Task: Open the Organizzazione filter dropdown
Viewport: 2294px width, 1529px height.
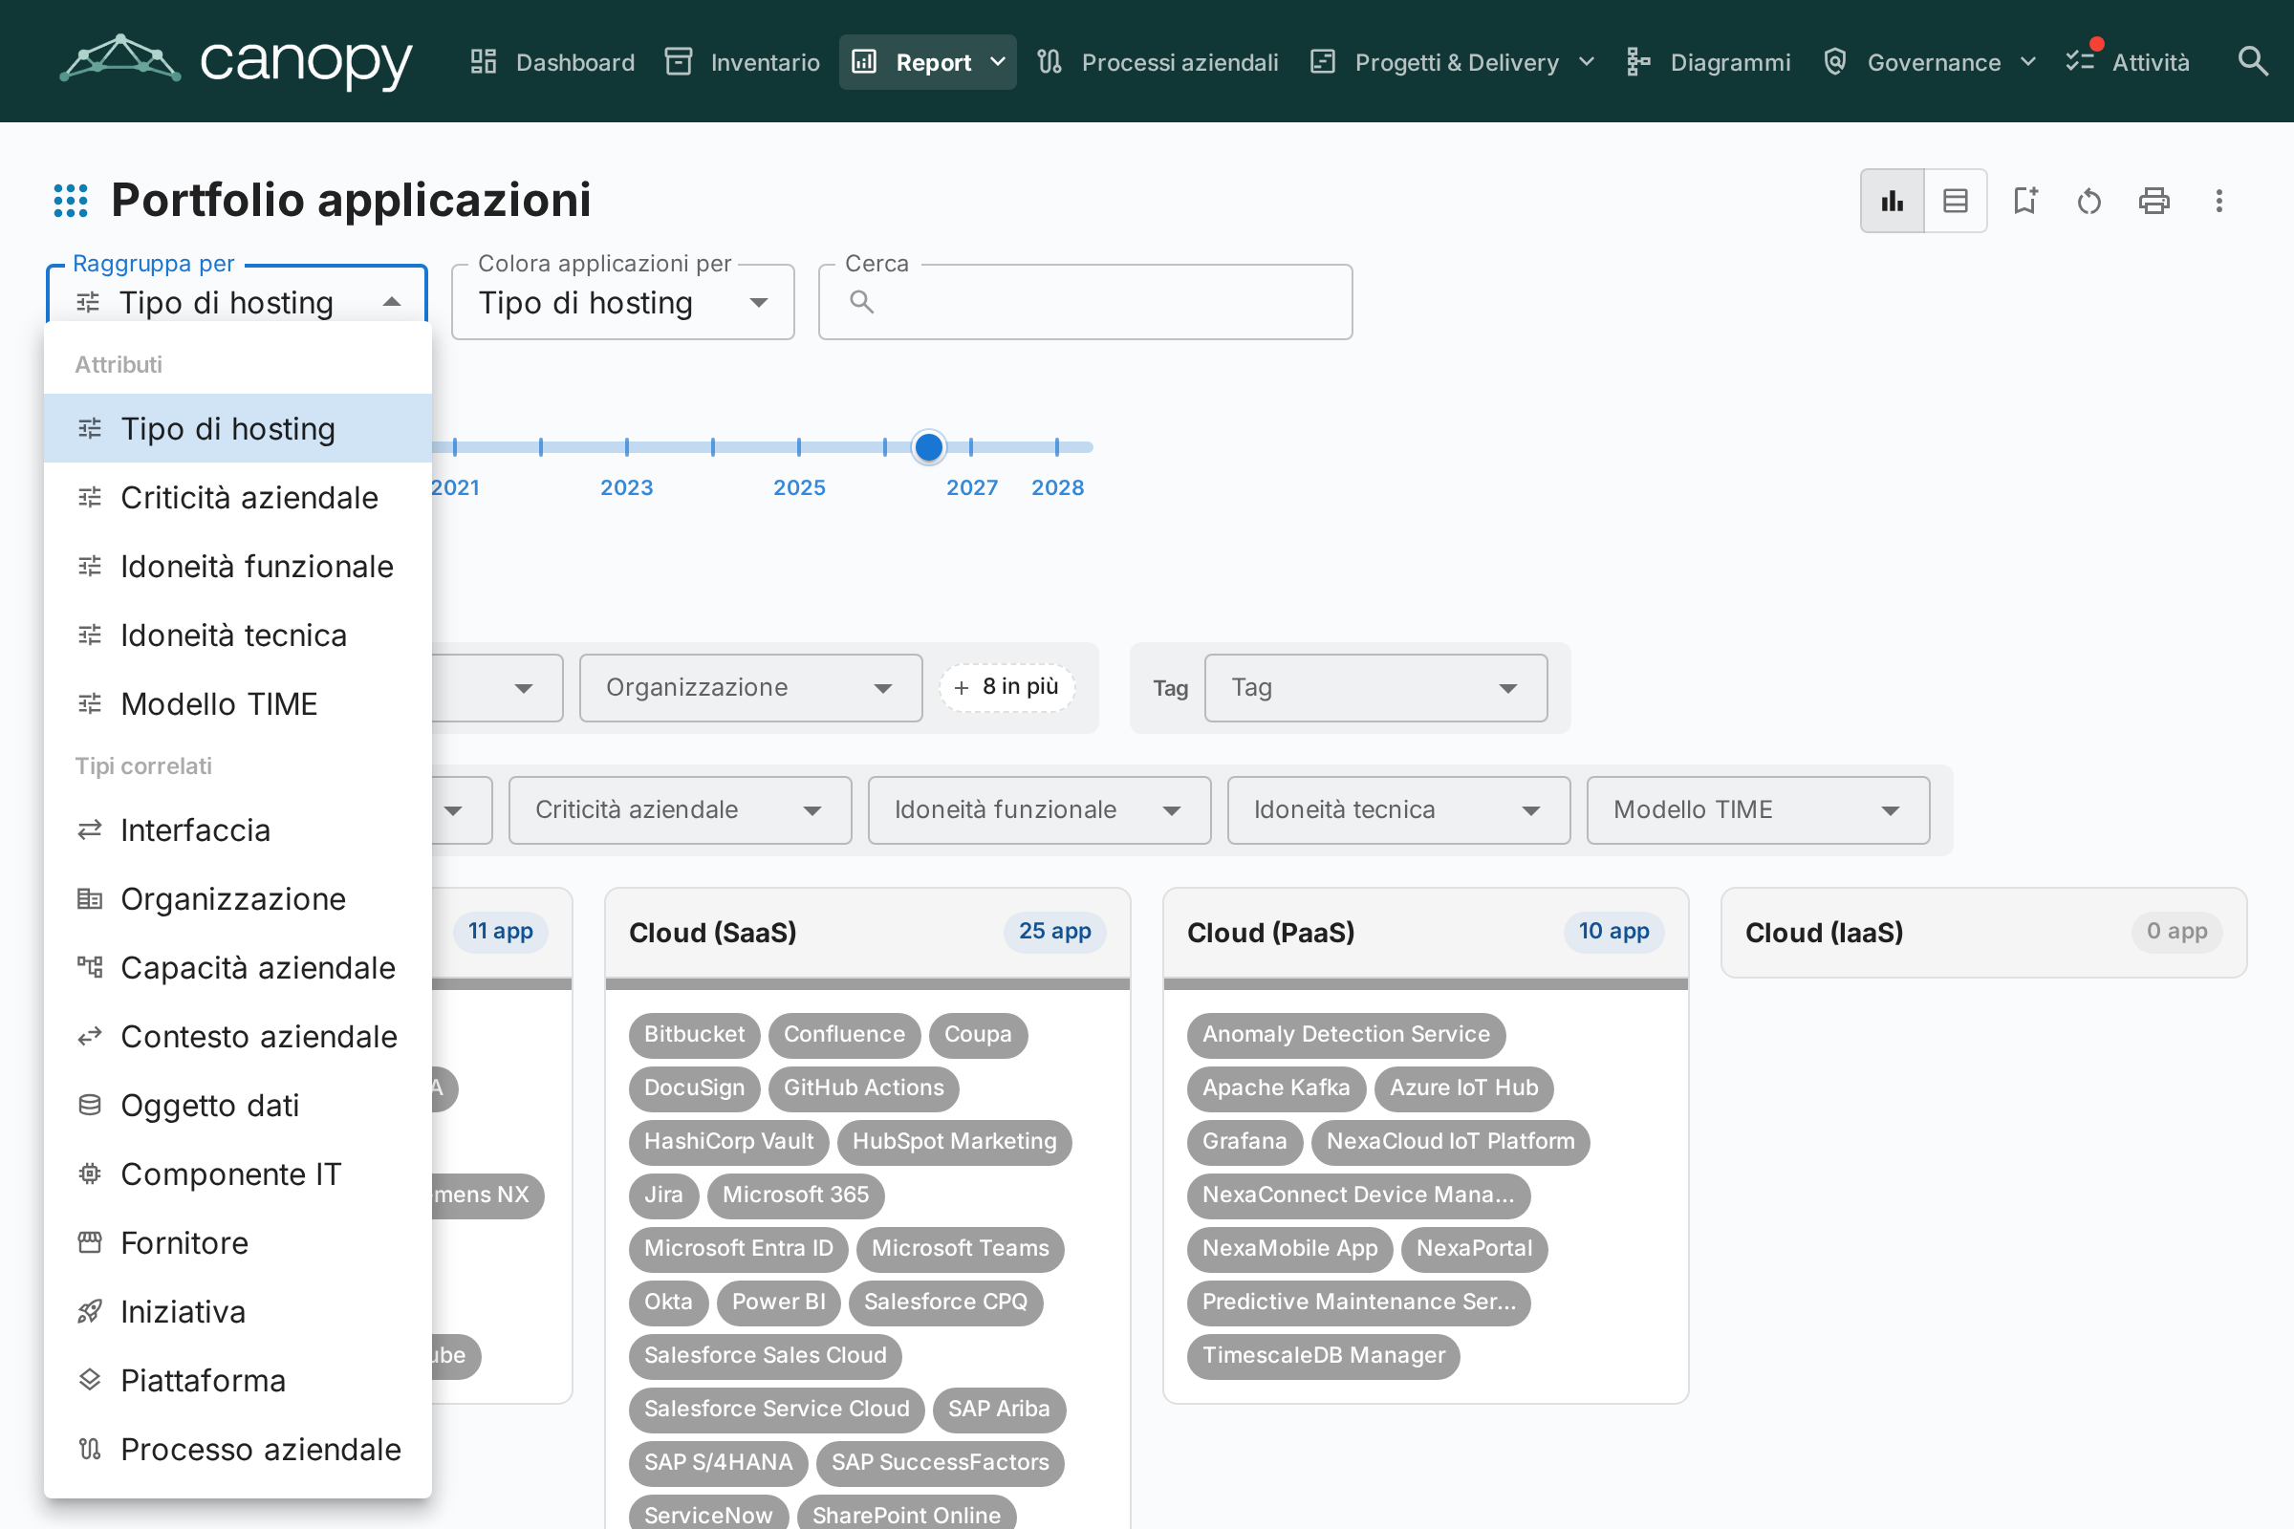Action: [x=751, y=687]
